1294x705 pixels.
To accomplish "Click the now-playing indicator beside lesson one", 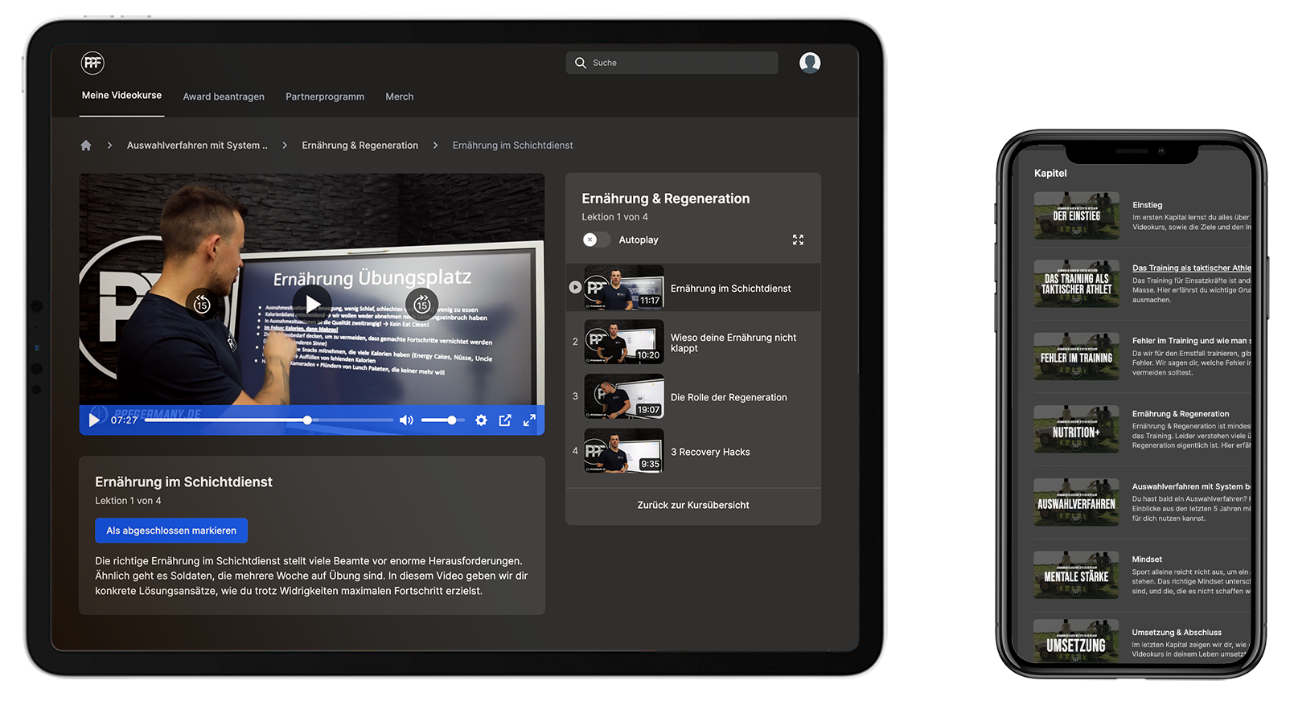I will pos(575,287).
